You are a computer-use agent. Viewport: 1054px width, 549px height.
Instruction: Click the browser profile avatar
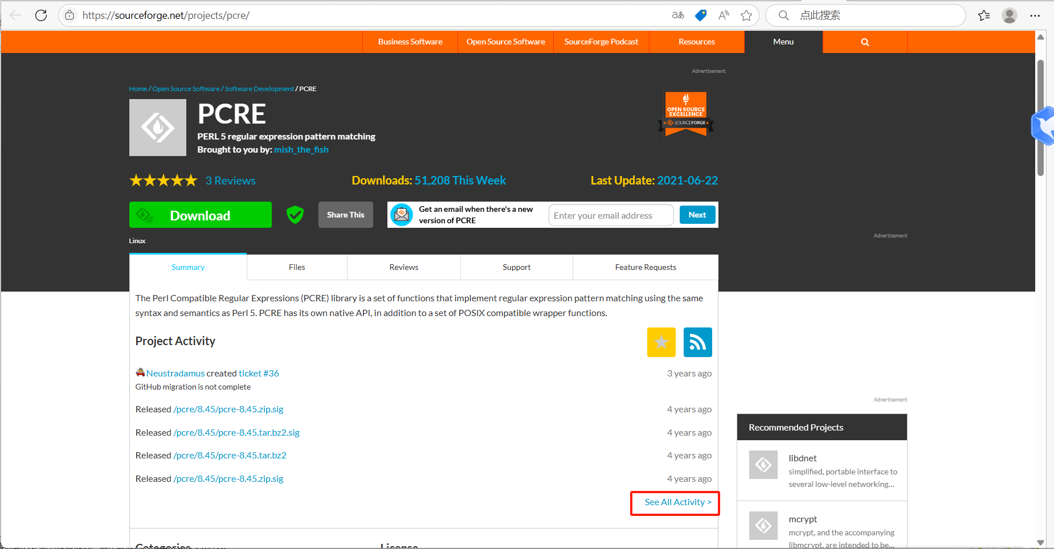click(x=1010, y=15)
